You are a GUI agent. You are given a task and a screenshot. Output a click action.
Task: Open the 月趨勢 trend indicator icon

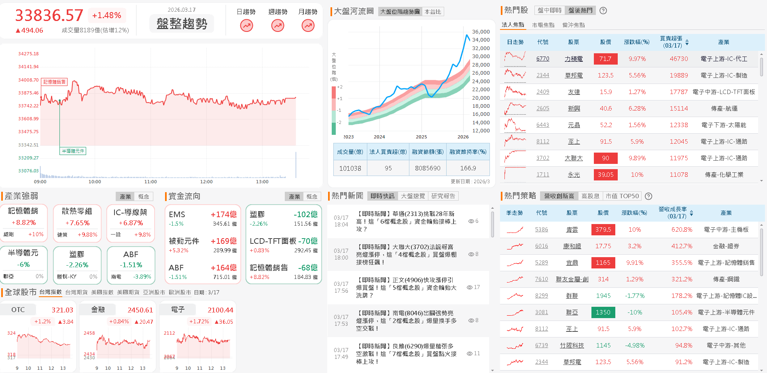tap(307, 25)
